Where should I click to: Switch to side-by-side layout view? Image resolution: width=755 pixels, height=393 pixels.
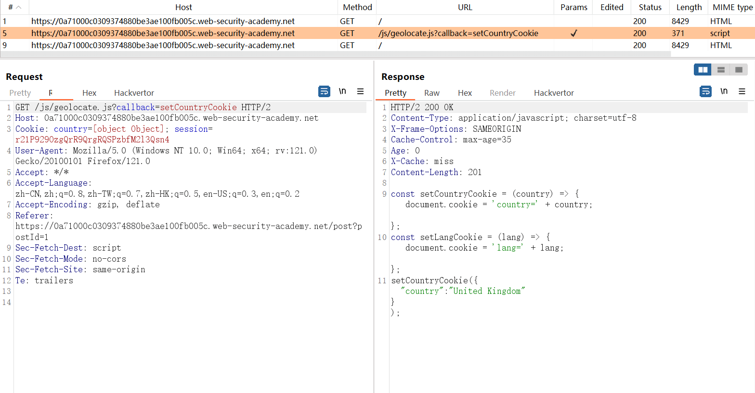tap(703, 70)
